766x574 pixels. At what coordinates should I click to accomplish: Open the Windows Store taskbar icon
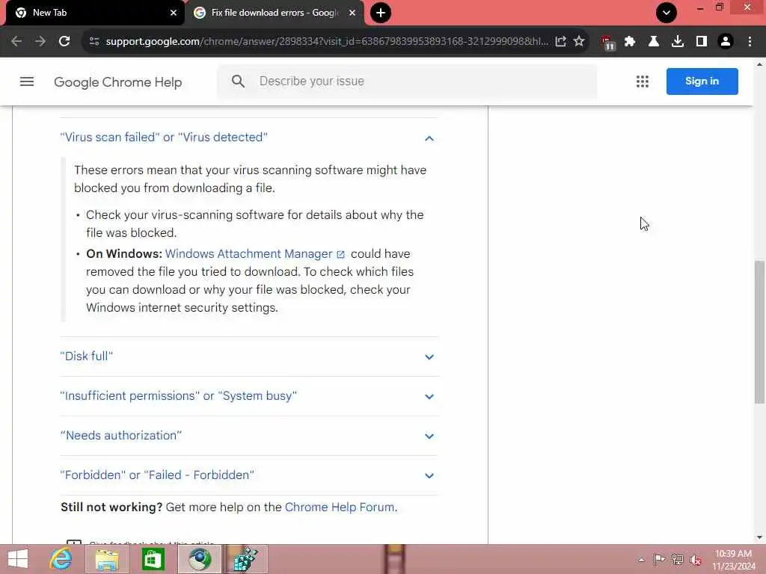click(153, 559)
